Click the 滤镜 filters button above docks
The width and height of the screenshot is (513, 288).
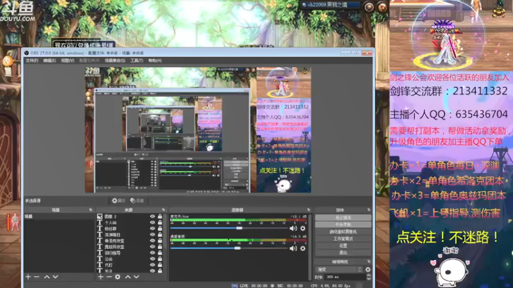[137, 200]
